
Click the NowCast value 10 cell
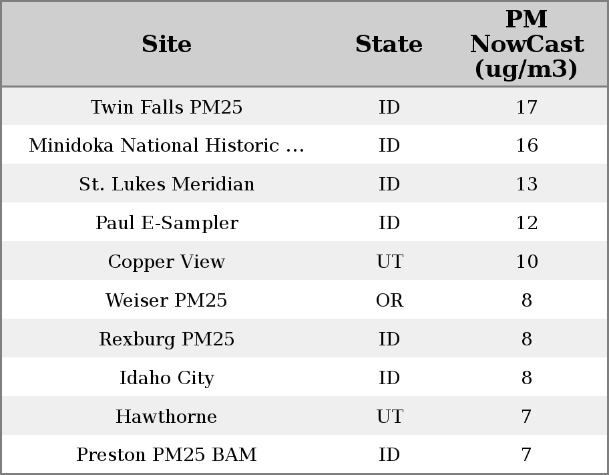coord(526,262)
